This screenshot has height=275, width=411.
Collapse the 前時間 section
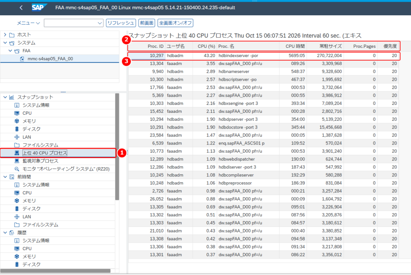point(5,177)
